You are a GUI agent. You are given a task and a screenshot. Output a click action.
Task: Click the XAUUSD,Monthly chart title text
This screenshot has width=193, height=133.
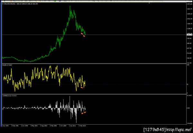(10, 4)
